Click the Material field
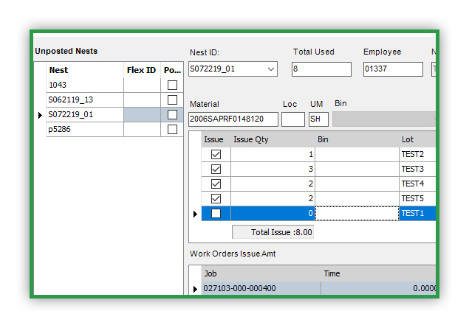Screen dimensions: 469x328 [x=233, y=119]
